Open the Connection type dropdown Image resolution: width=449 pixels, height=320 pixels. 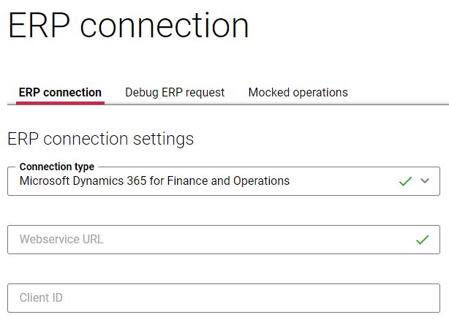(224, 181)
